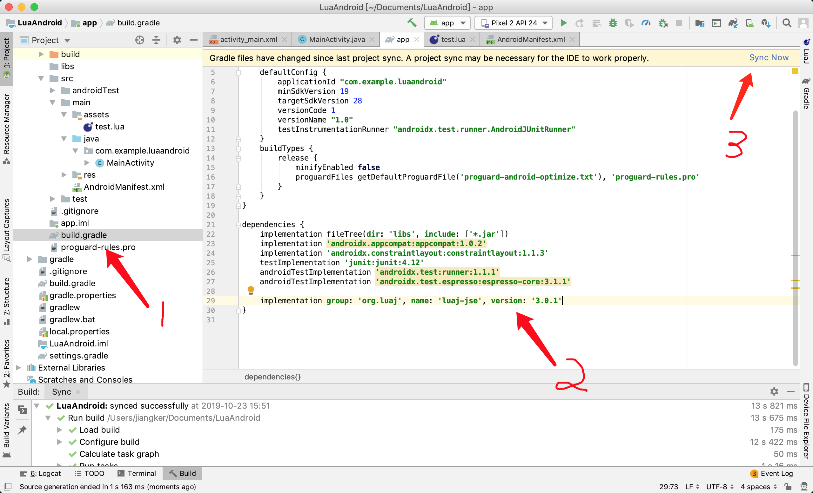Expand the Load build step
The height and width of the screenshot is (493, 813).
pos(59,430)
